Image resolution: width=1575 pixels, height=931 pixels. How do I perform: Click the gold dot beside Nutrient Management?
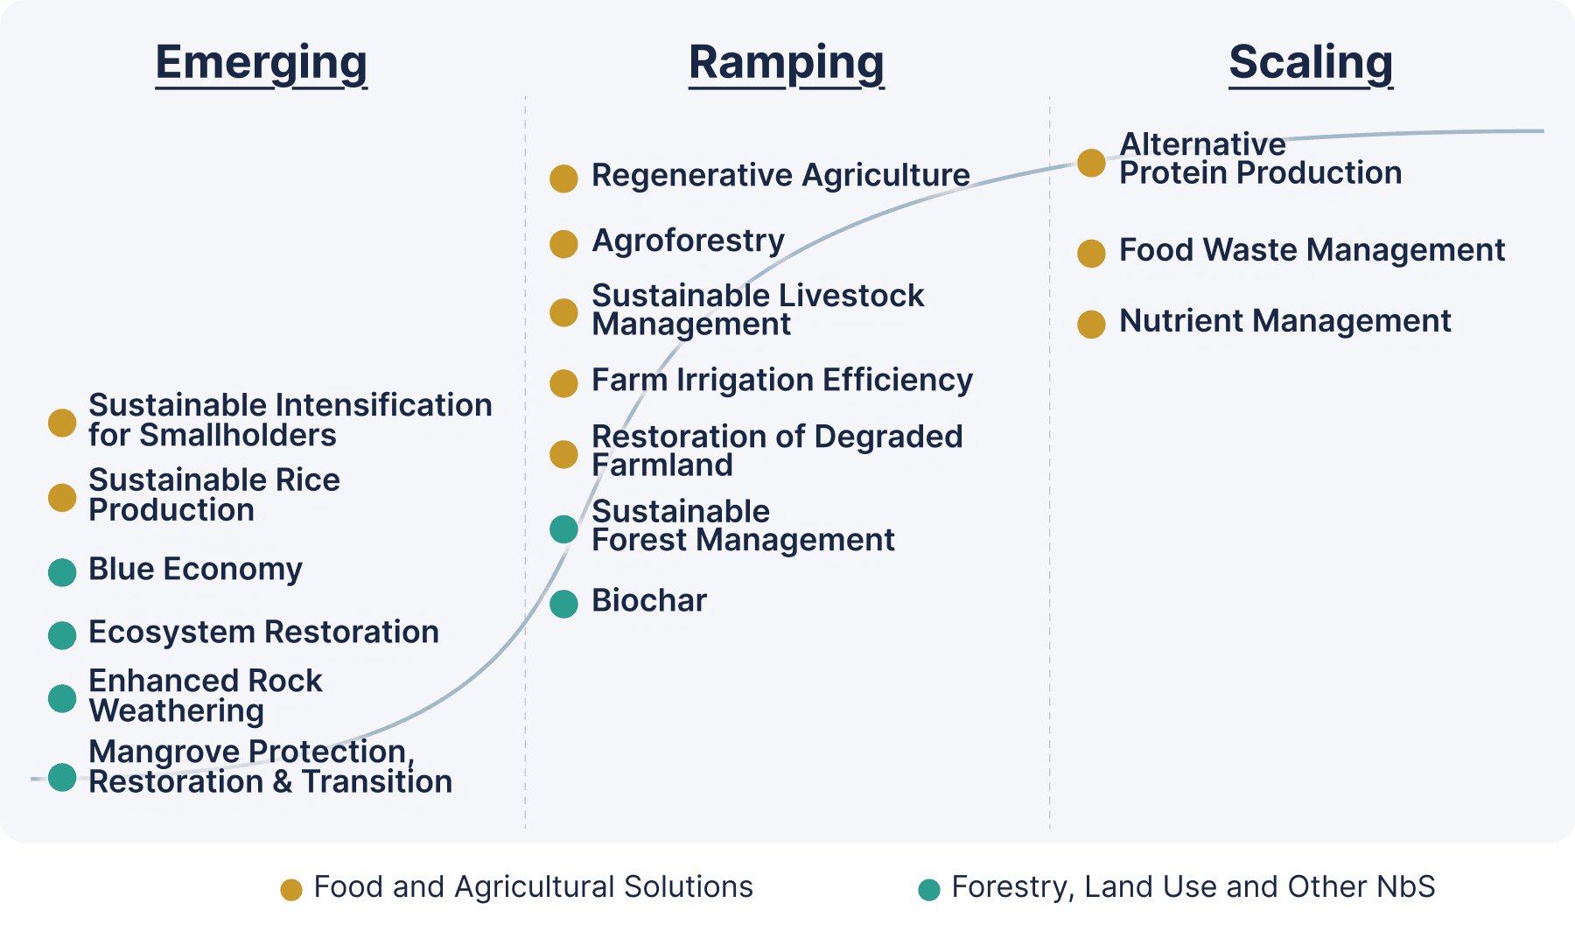pos(1091,324)
